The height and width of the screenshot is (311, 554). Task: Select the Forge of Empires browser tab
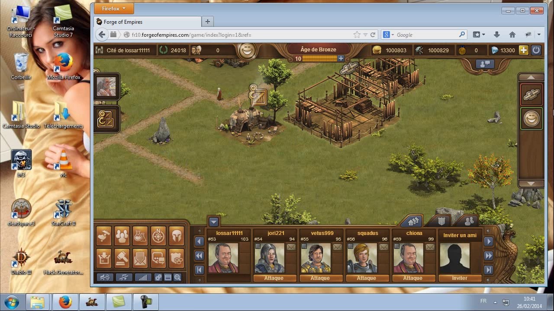[148, 22]
